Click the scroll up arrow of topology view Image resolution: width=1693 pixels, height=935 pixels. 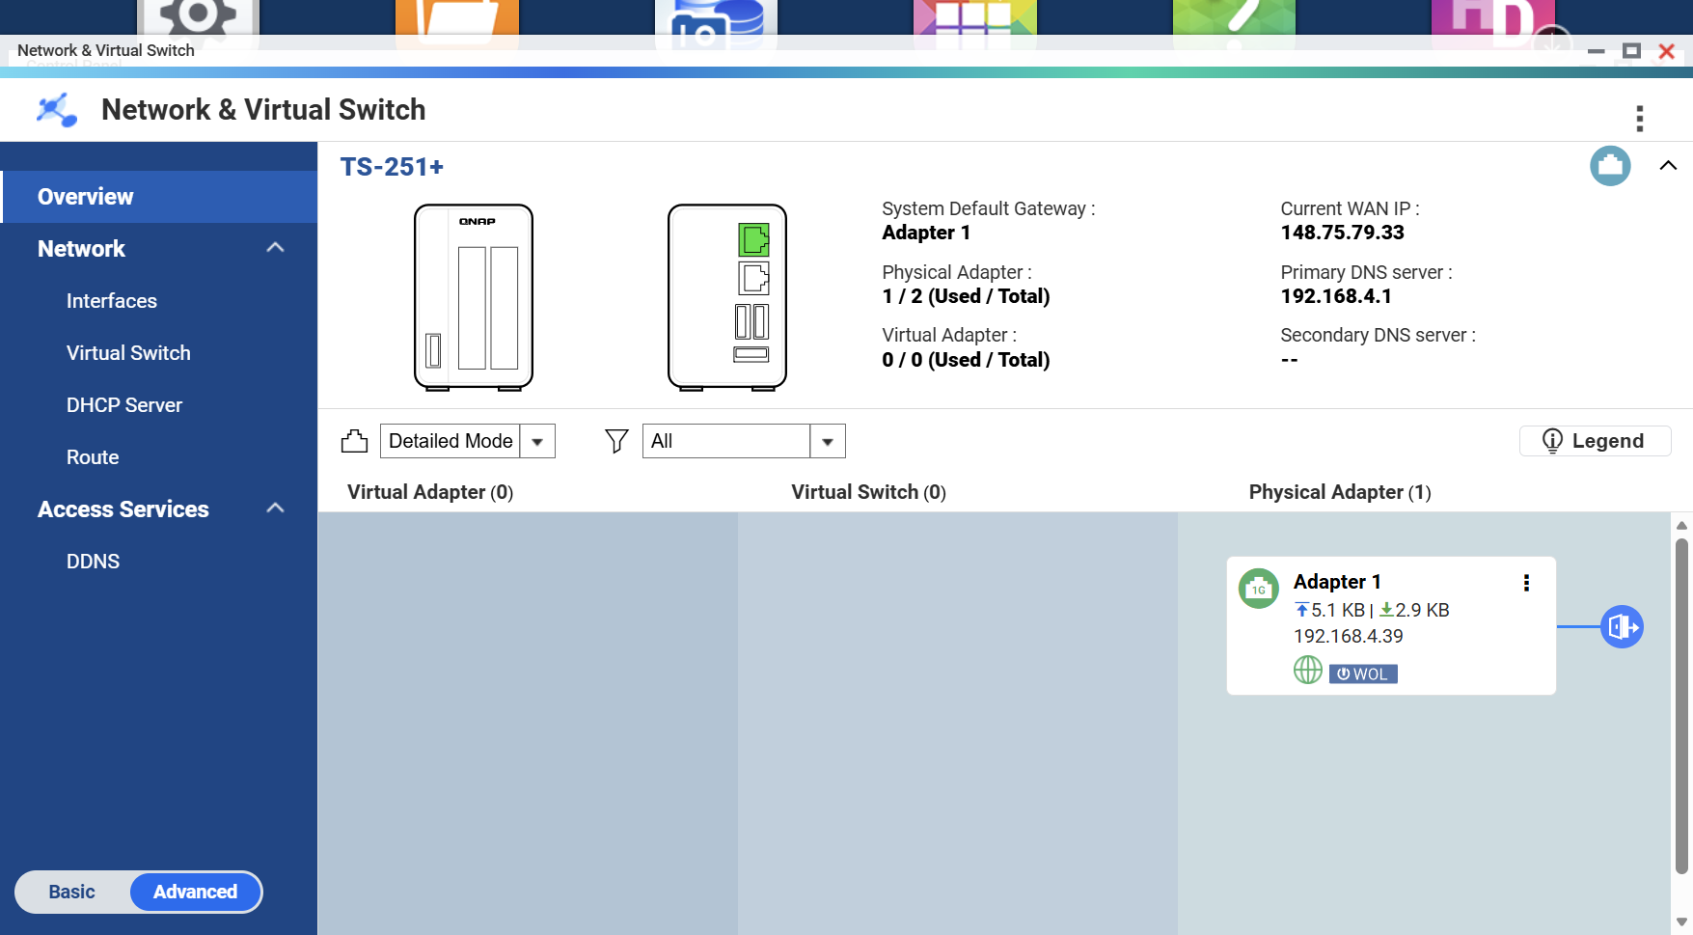[1681, 525]
